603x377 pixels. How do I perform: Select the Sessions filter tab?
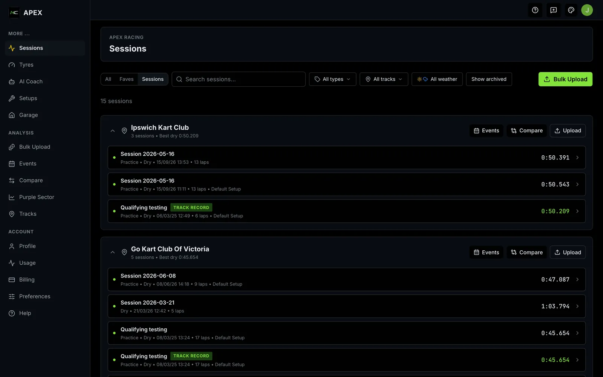point(153,79)
